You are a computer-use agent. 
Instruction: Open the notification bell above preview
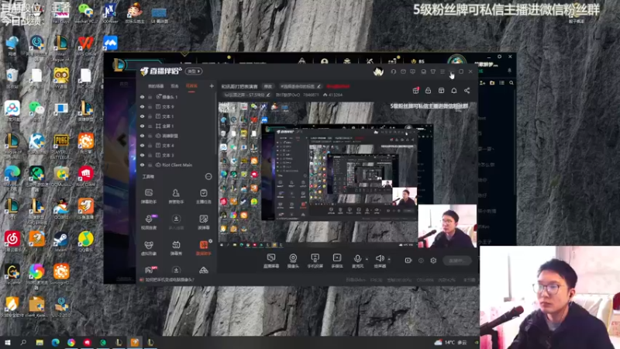click(454, 91)
